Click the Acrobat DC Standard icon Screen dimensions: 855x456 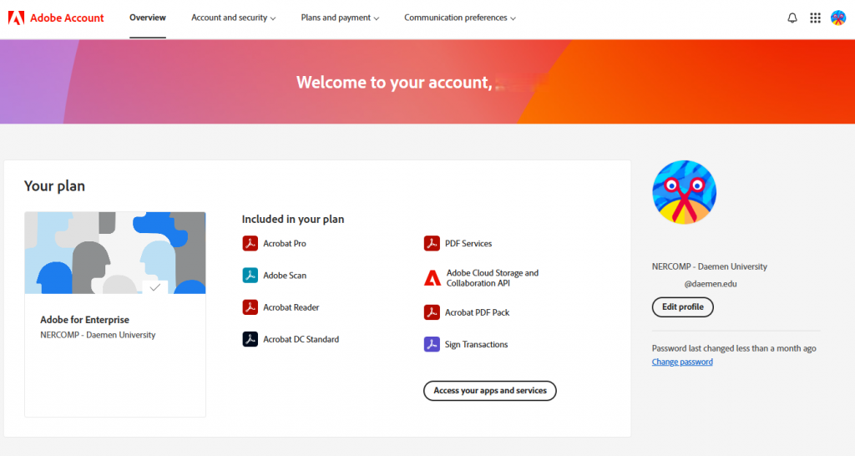pos(250,339)
